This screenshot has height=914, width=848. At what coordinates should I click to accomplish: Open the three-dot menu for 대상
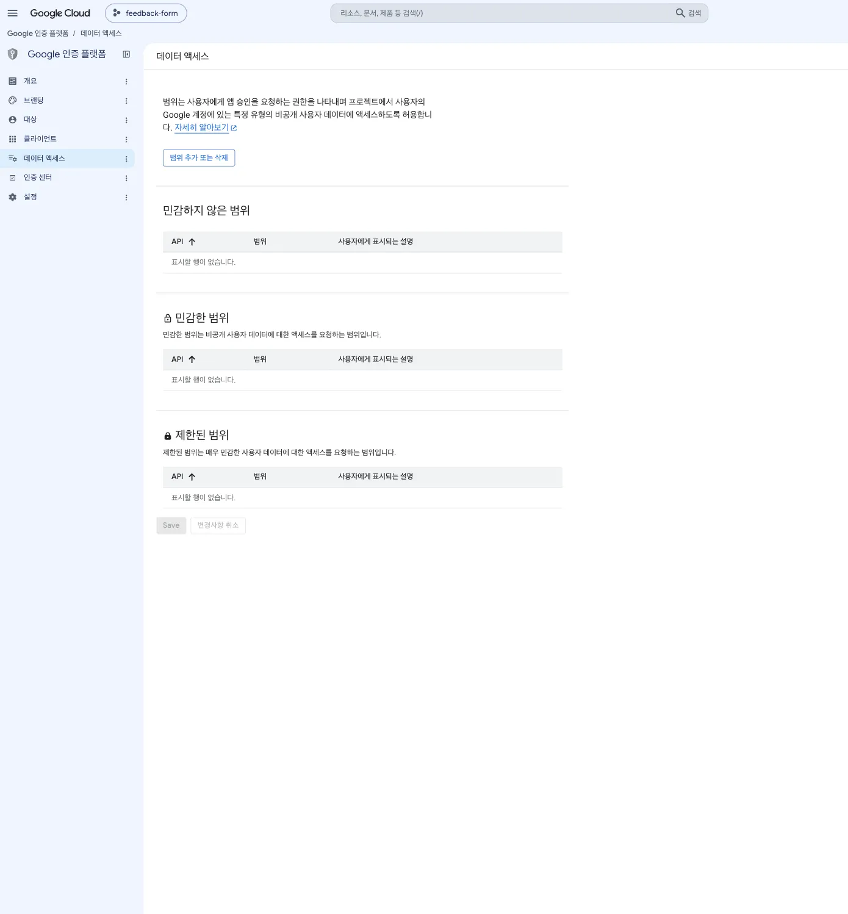126,120
